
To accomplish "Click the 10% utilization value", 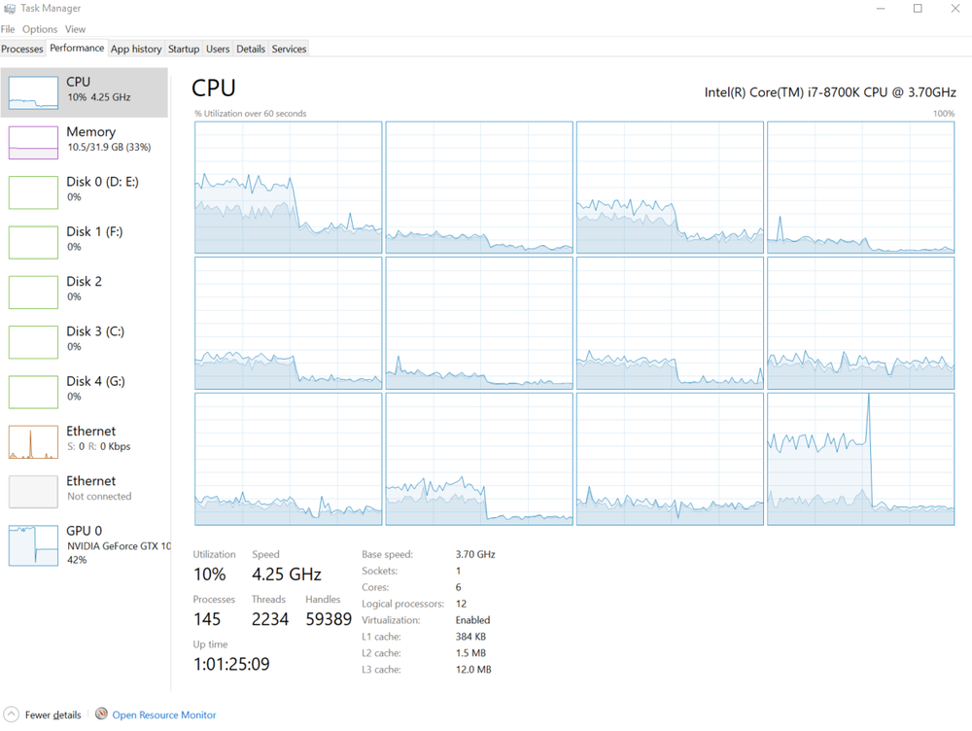I will pyautogui.click(x=210, y=574).
